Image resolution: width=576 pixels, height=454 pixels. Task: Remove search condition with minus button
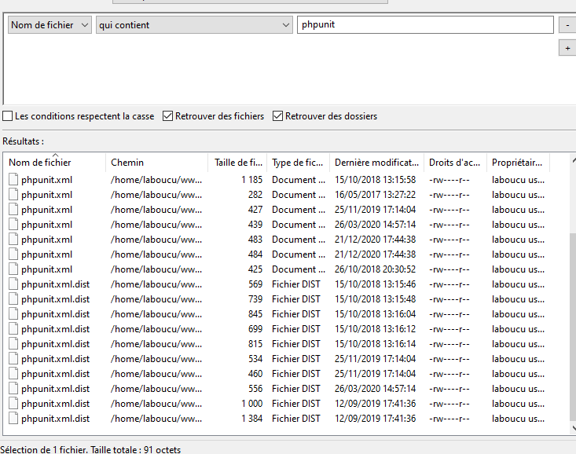pos(567,25)
